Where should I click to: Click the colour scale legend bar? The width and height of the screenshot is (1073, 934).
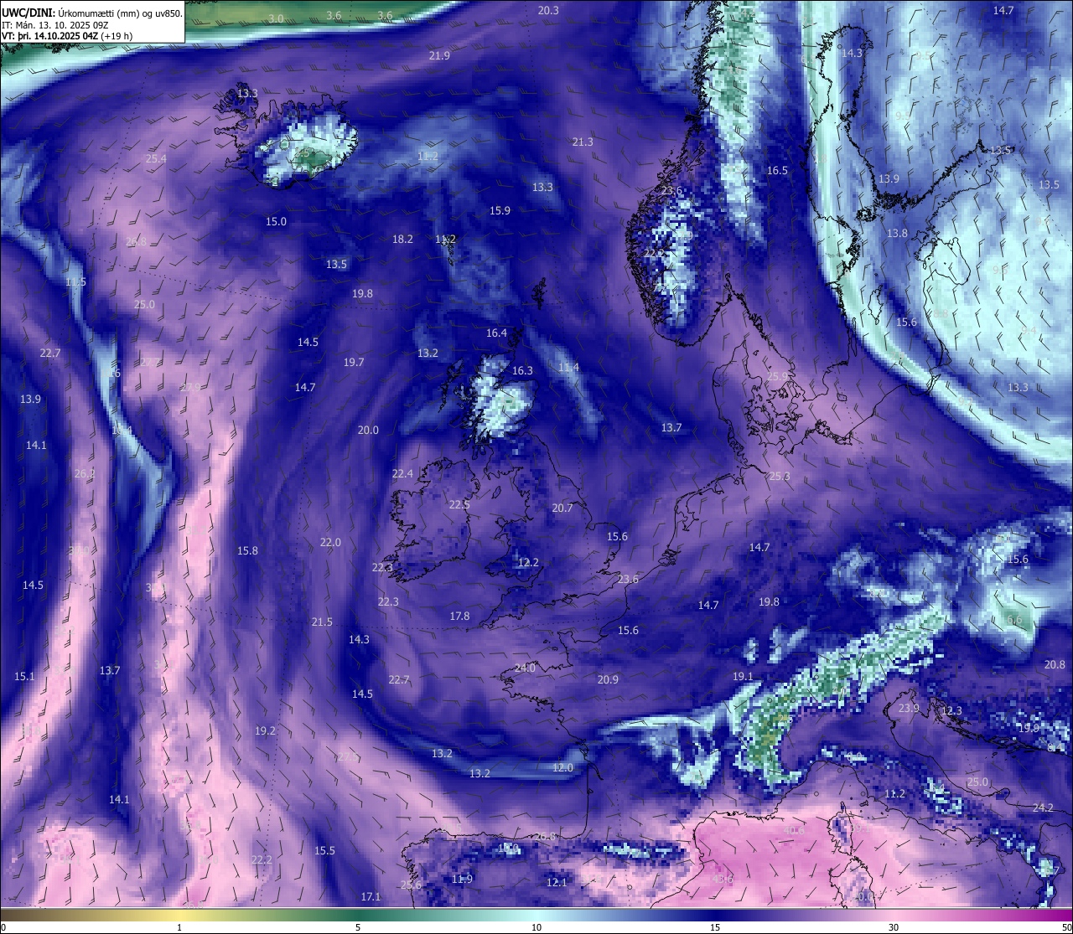click(536, 914)
